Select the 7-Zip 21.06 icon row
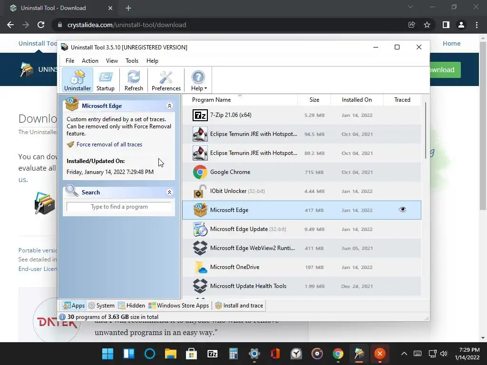 200,115
